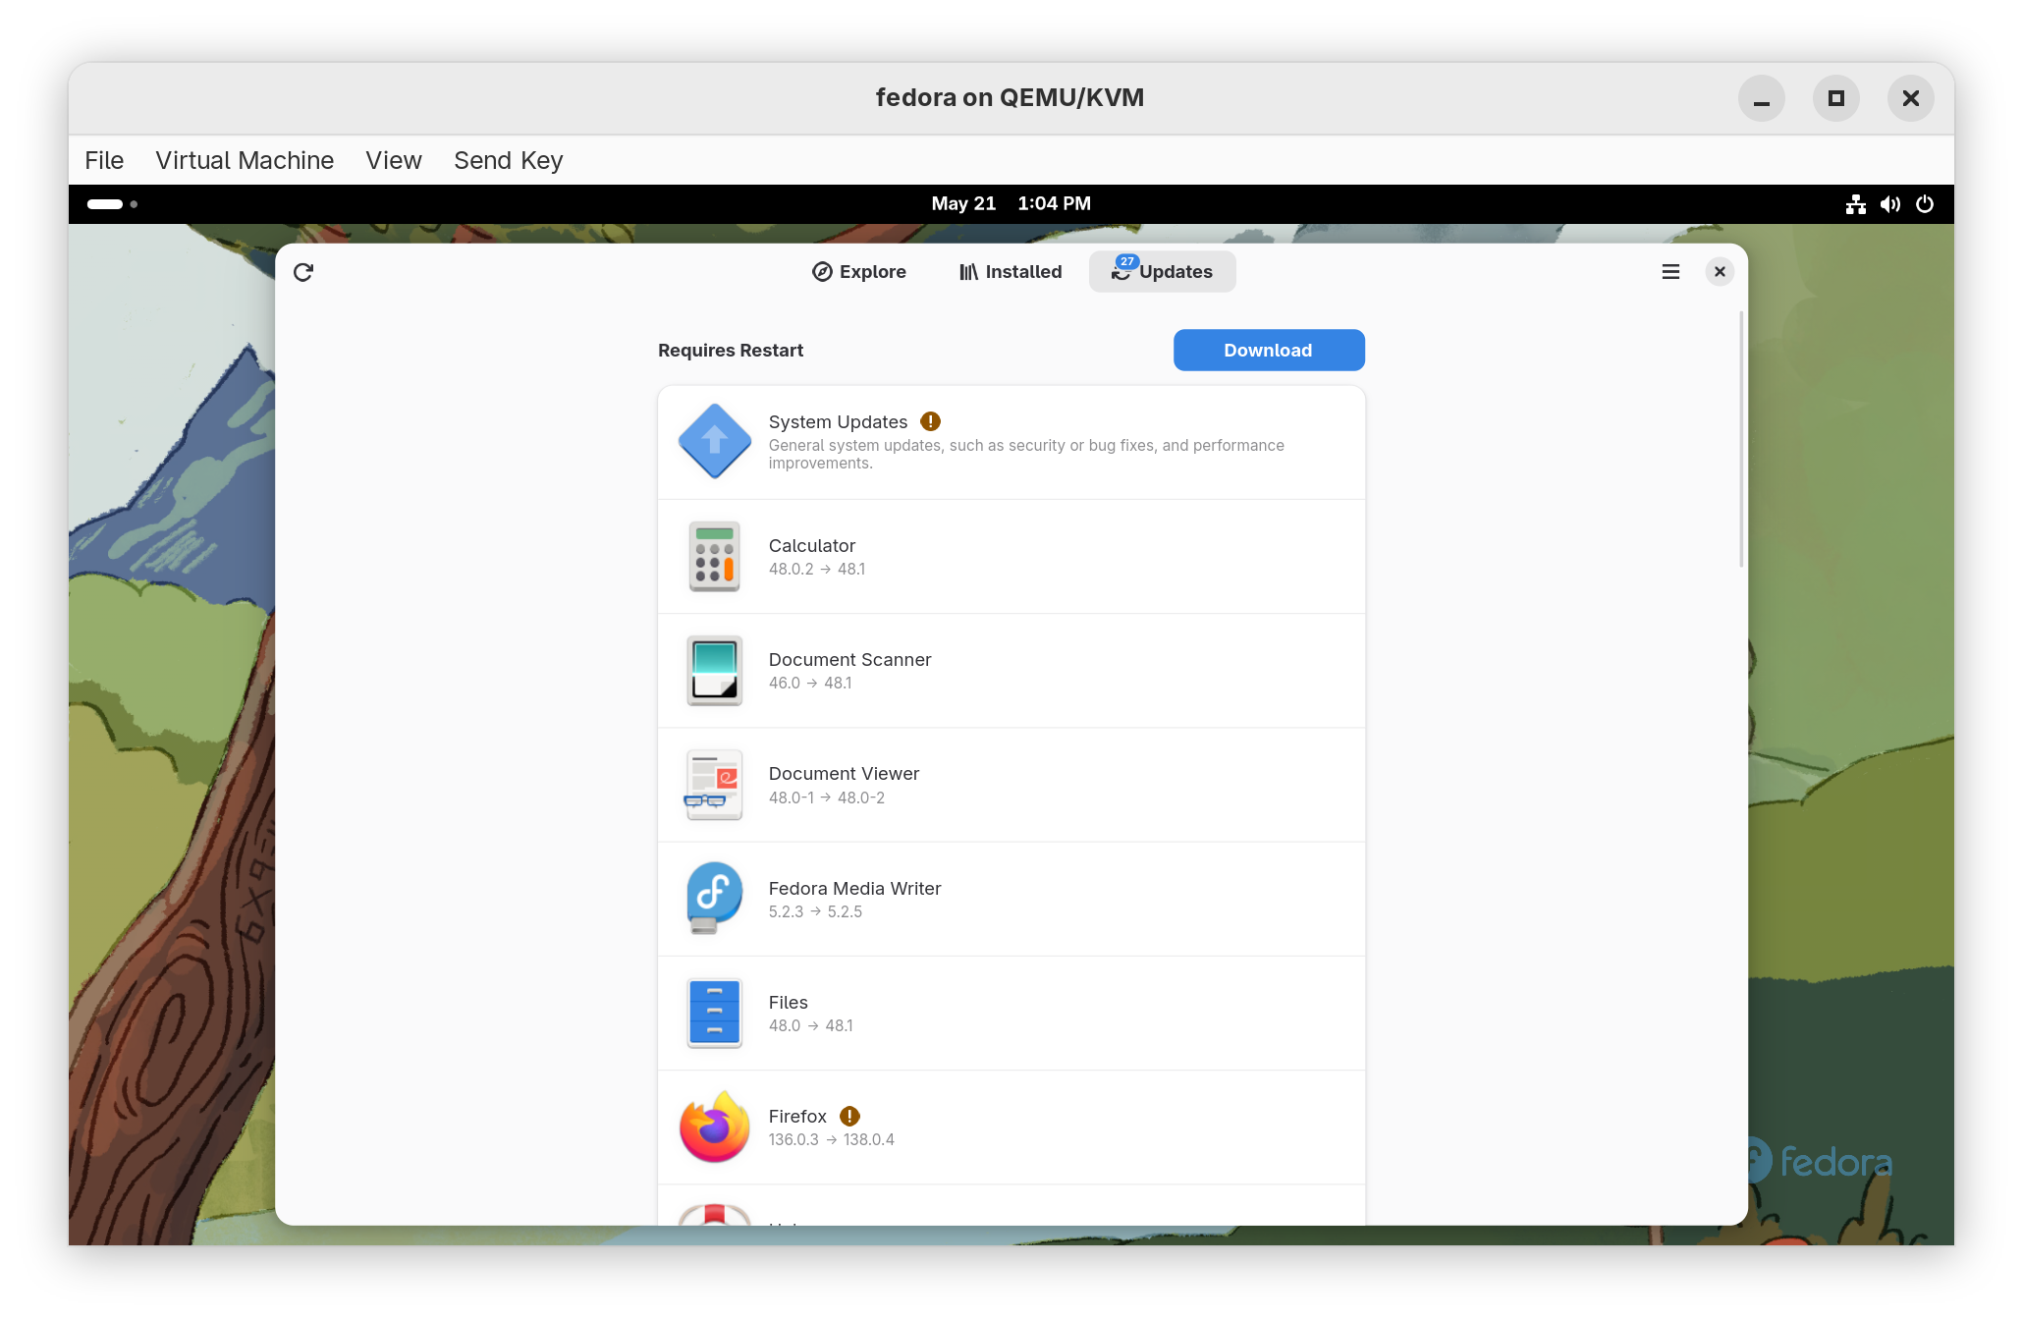This screenshot has width=2023, height=1320.
Task: Click the Software window scrollbar
Action: [1741, 439]
